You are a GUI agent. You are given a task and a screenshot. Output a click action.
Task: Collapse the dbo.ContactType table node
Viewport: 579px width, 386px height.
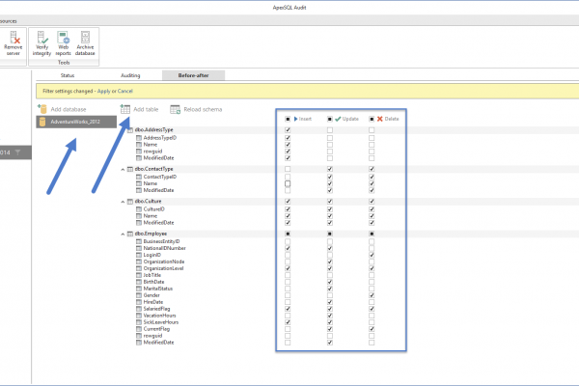(x=123, y=170)
